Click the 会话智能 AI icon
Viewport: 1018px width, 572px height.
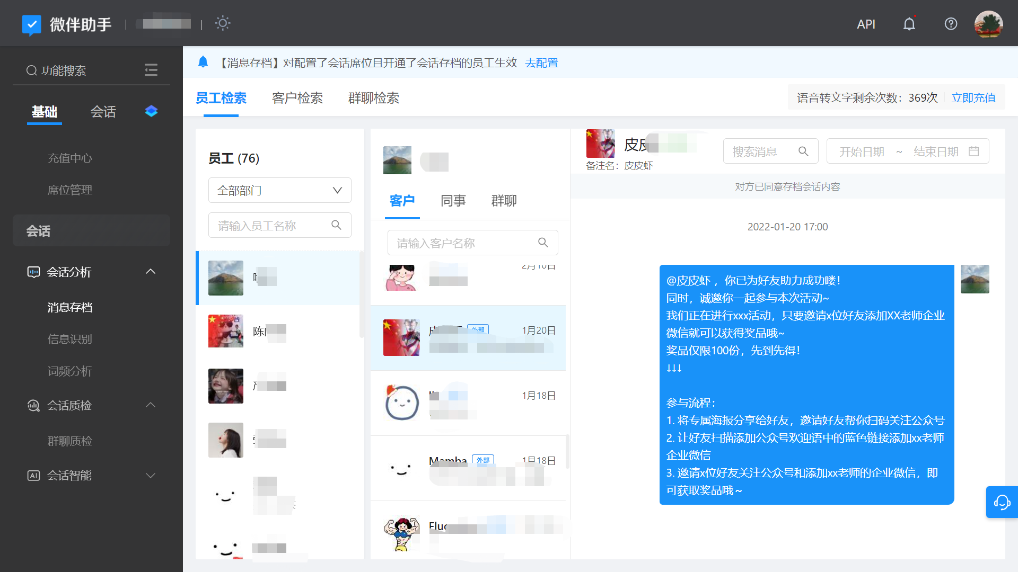pyautogui.click(x=33, y=476)
